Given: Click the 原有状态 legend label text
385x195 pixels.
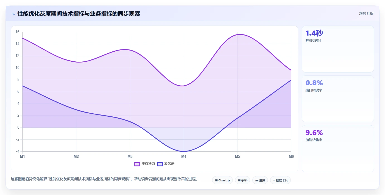Looking at the screenshot, I should [148, 164].
